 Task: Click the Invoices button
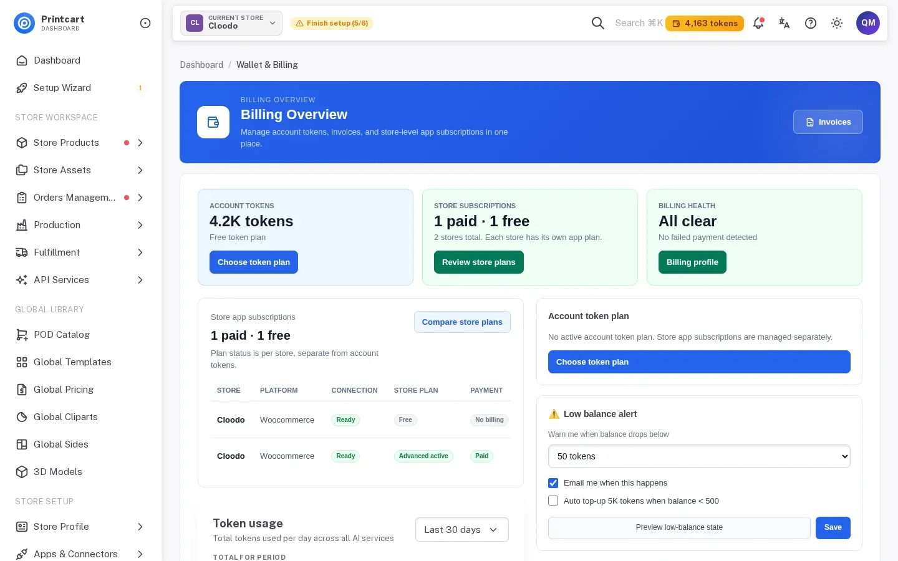coord(828,122)
